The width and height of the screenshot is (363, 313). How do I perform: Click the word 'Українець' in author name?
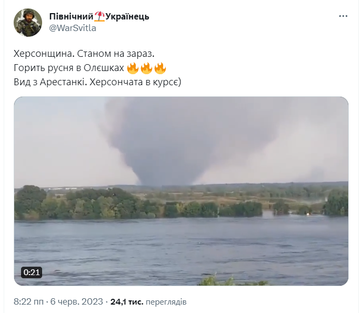pyautogui.click(x=127, y=16)
